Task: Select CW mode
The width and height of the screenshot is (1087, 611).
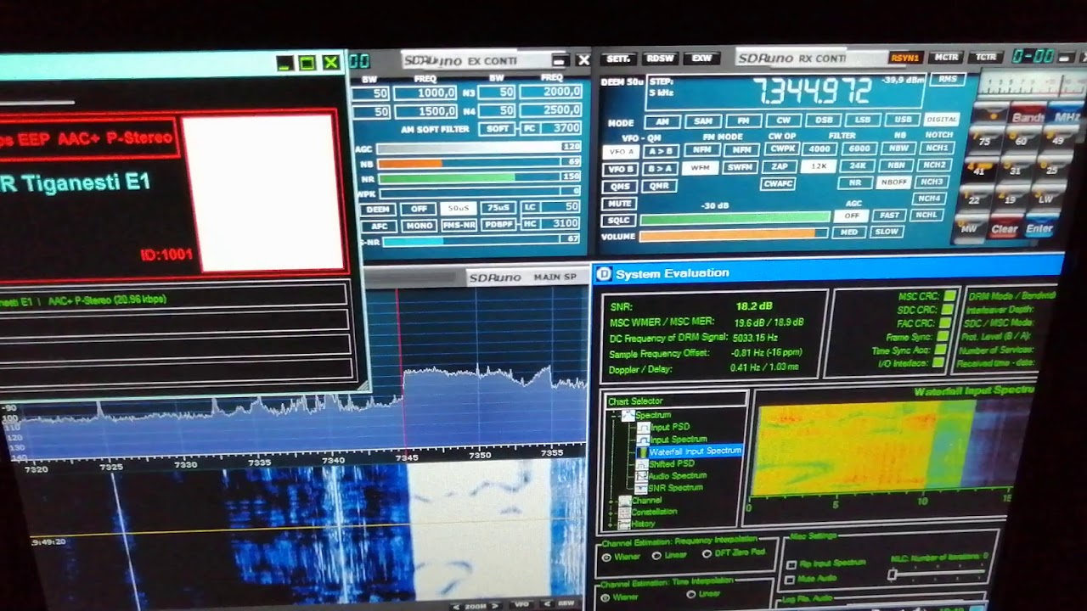Action: point(783,121)
